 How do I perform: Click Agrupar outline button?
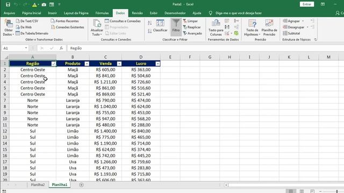[x=291, y=21]
